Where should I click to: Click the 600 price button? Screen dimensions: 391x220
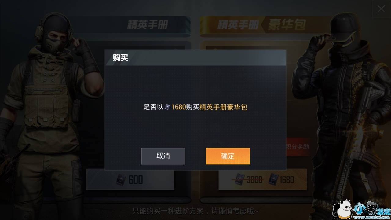click(x=130, y=180)
